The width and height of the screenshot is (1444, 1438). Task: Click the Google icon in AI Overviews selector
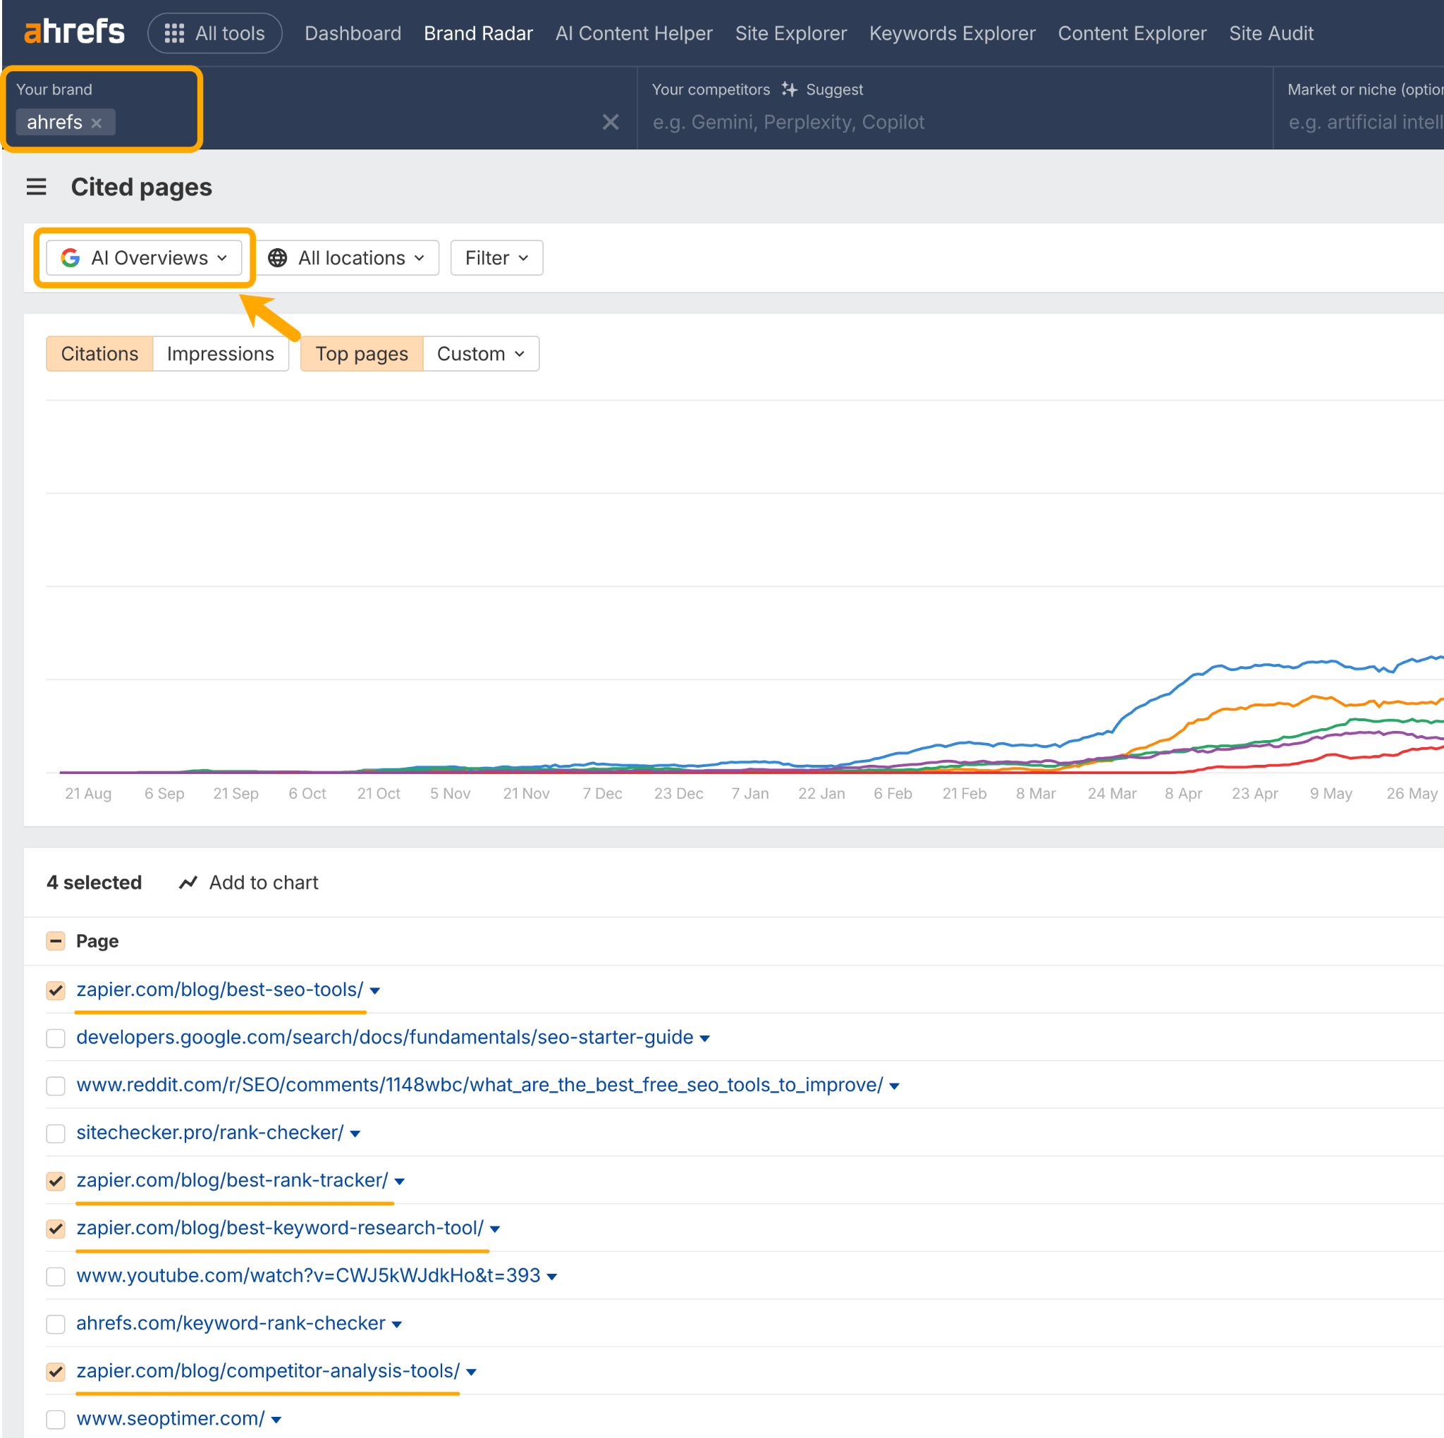pyautogui.click(x=70, y=258)
